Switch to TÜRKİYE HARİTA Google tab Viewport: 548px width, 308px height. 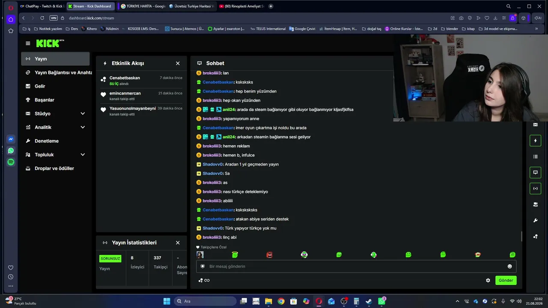point(143,6)
